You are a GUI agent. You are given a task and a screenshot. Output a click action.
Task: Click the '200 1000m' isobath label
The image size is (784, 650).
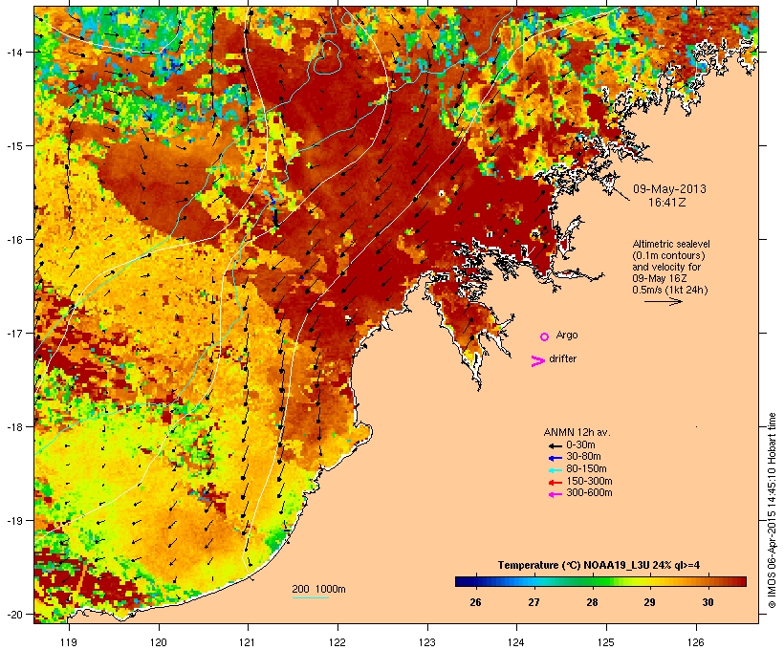tap(318, 589)
